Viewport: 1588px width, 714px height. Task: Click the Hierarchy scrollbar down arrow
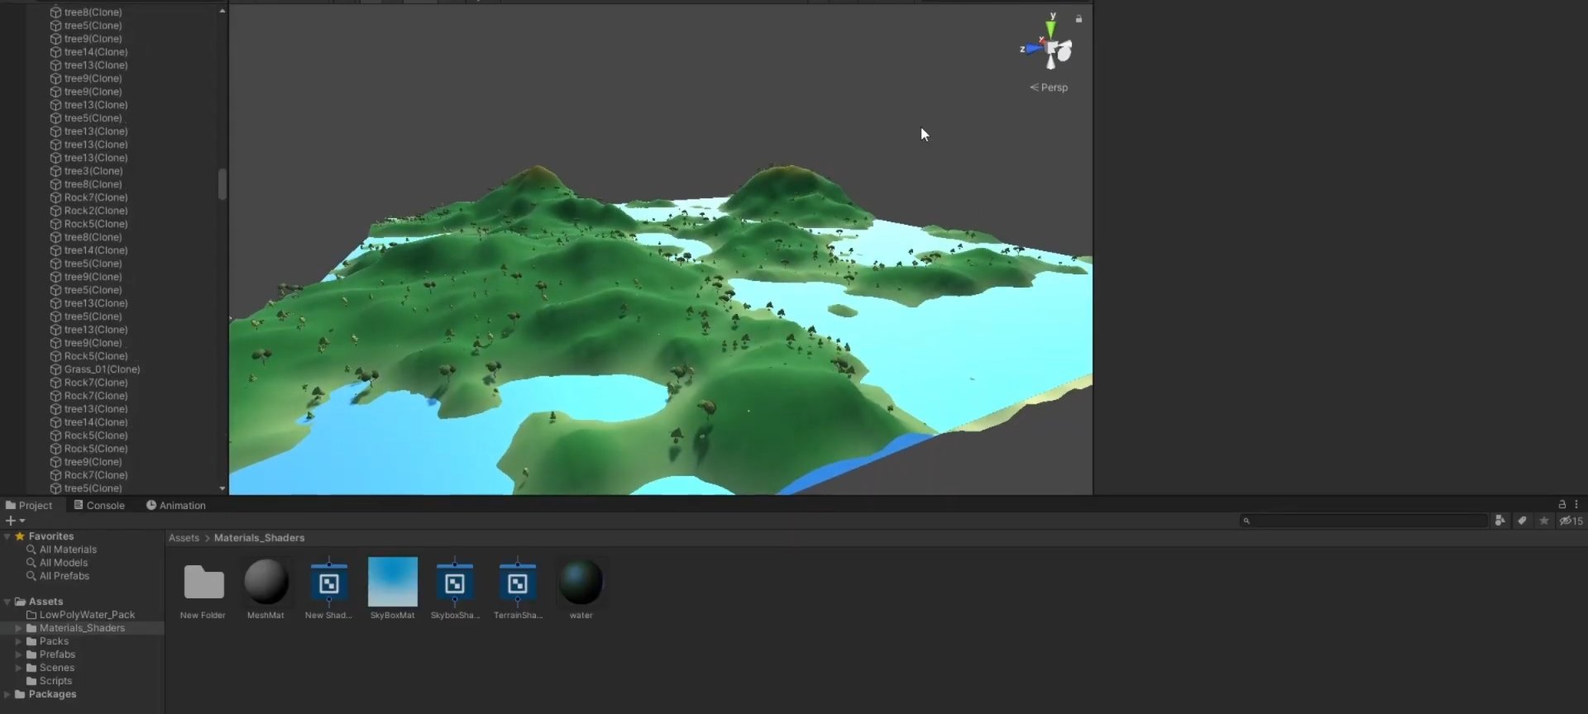coord(222,488)
